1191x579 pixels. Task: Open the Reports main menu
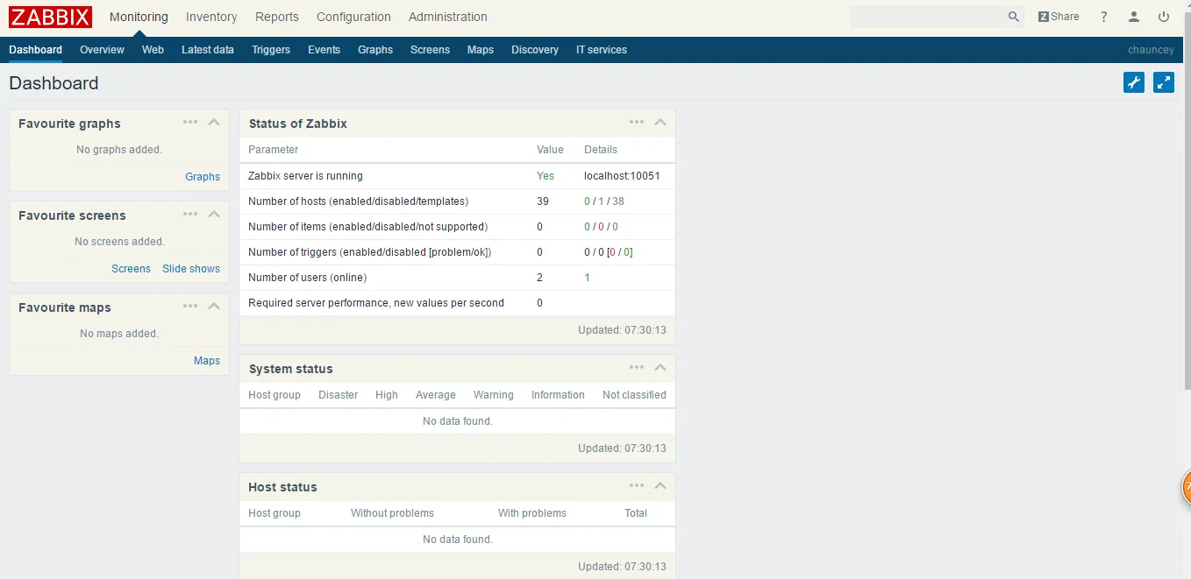[277, 17]
